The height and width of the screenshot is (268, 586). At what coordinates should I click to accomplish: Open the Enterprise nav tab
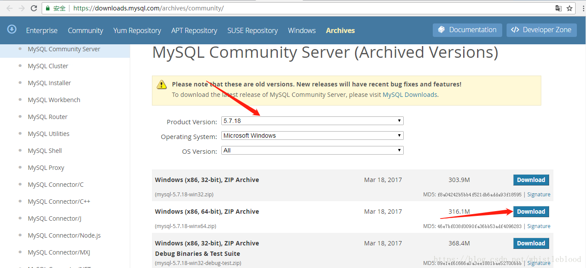[42, 30]
